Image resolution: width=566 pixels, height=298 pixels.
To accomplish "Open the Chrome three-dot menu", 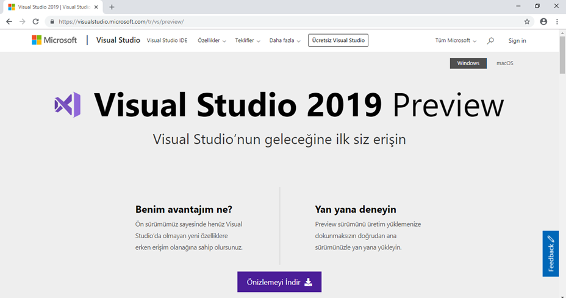I will (557, 22).
